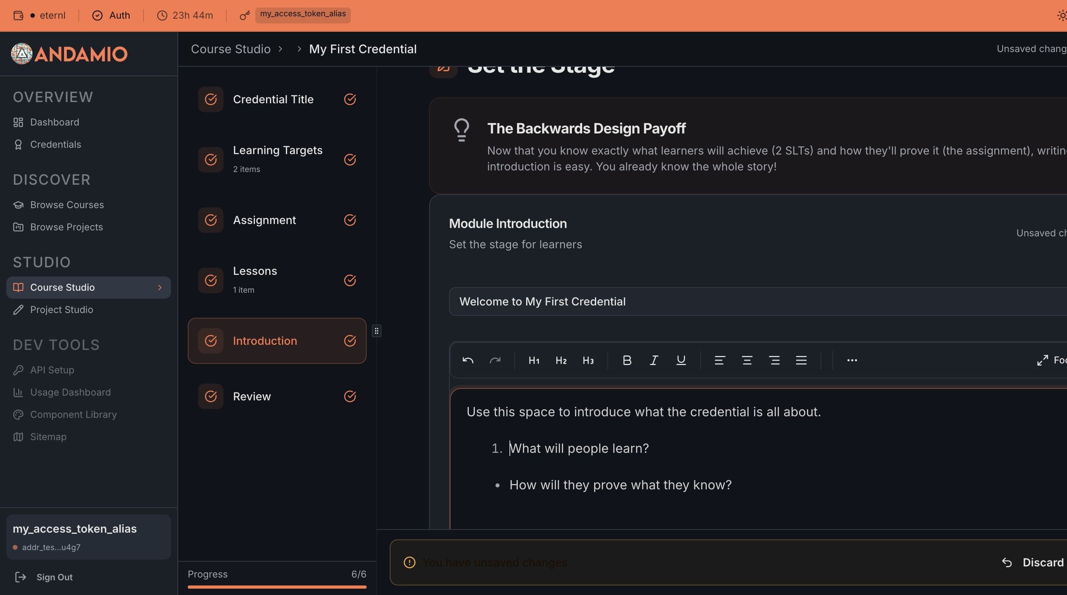Open the more options ellipsis in toolbar

coord(852,360)
